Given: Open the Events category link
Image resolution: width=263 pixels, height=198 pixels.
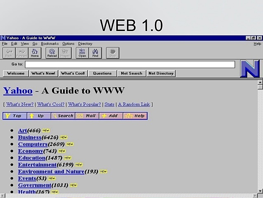Looking at the screenshot, I should (x=27, y=178).
